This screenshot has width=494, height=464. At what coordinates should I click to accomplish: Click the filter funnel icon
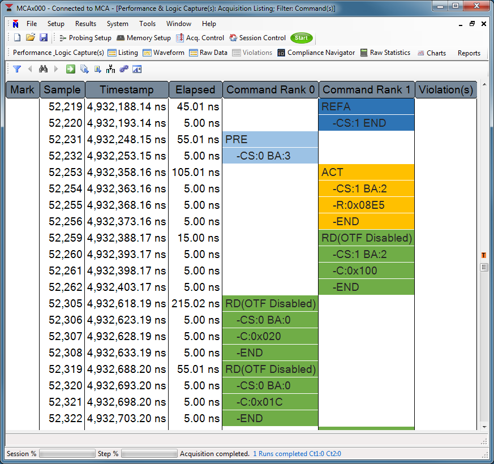17,69
